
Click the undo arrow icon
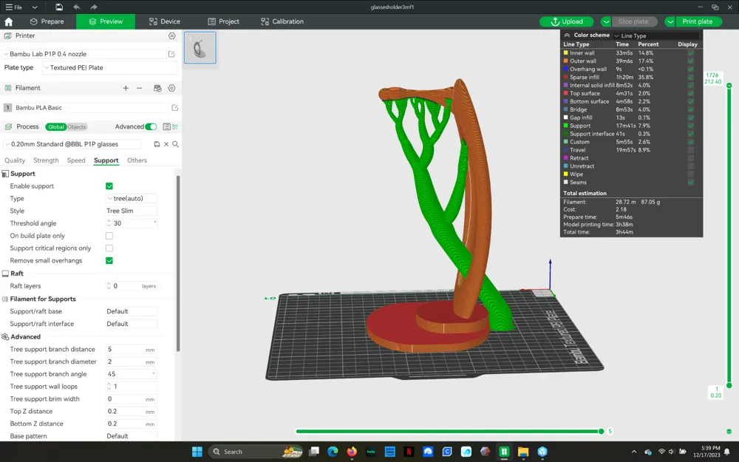77,7
